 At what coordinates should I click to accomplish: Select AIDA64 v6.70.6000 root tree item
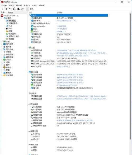10,16
